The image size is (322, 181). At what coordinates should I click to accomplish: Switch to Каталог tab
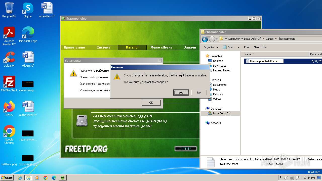[132, 47]
